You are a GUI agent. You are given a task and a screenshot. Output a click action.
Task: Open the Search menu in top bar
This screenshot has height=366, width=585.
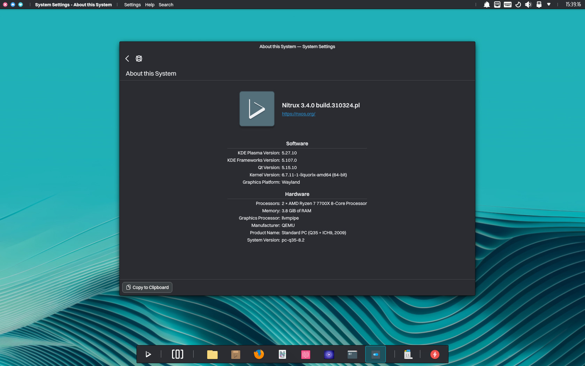166,5
